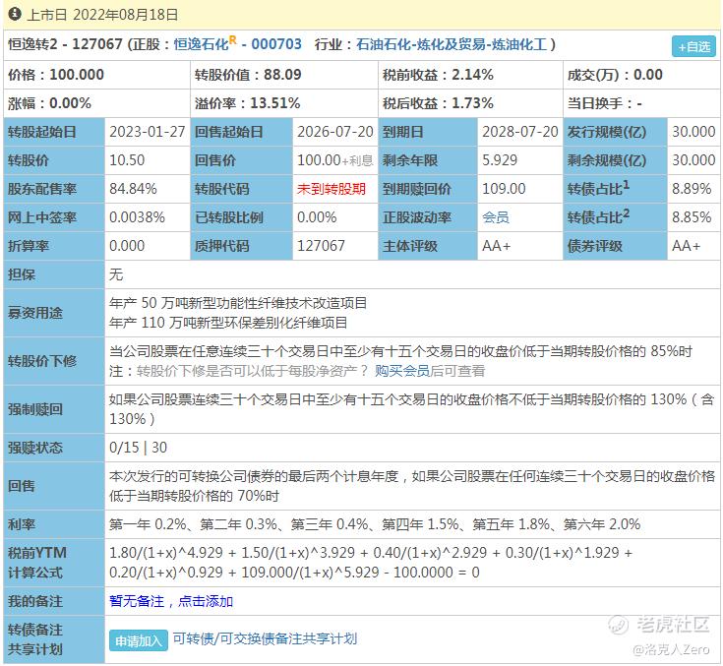The image size is (723, 666).
Task: Click remaining years value 5.929
Action: click(x=500, y=160)
